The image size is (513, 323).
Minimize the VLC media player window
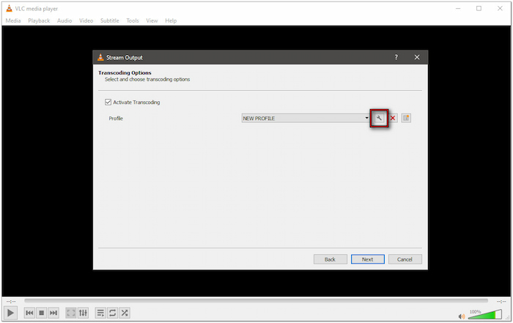(458, 9)
